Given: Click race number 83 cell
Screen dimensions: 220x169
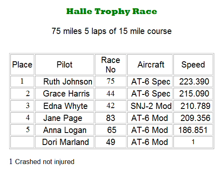Looking at the screenshot, I should (x=111, y=118).
